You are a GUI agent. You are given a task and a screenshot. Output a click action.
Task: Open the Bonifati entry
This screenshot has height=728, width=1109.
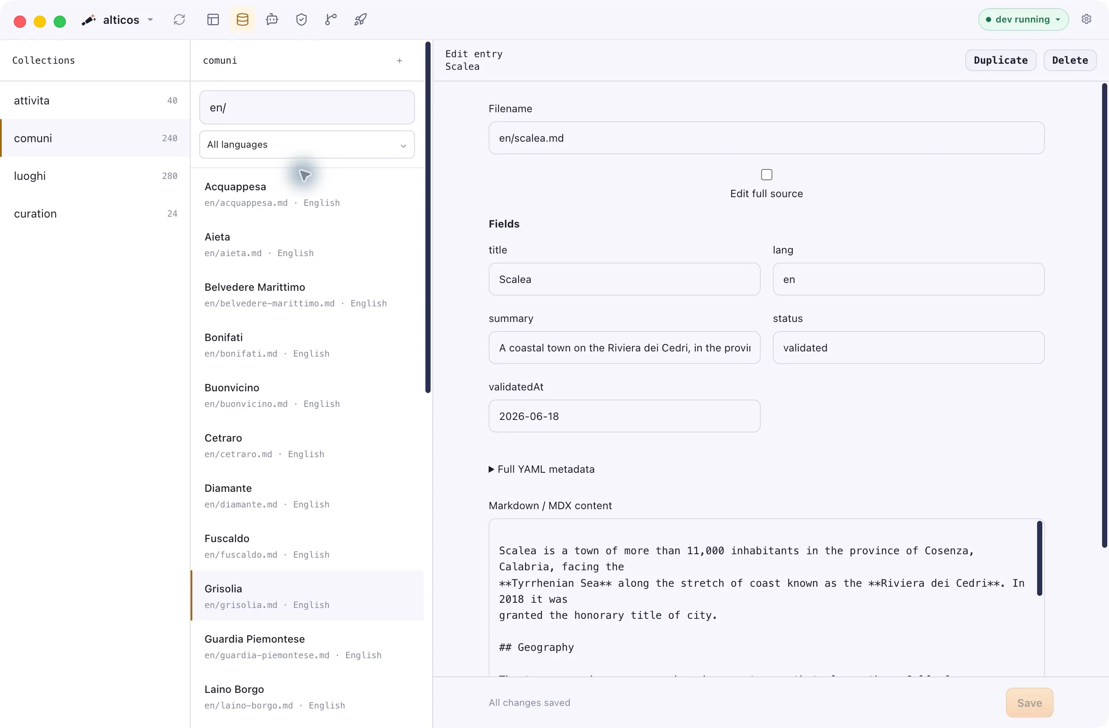click(x=307, y=345)
